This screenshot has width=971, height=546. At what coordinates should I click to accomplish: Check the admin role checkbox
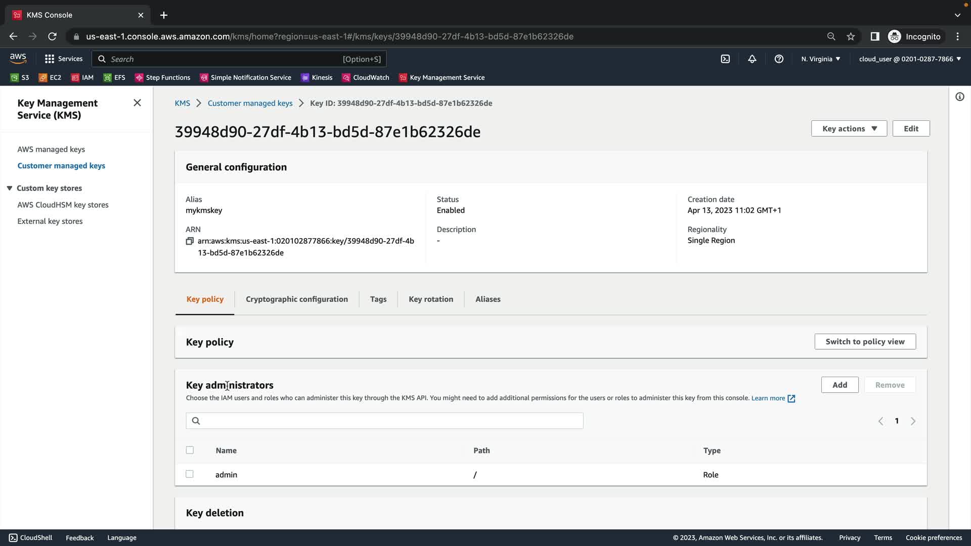click(x=190, y=474)
